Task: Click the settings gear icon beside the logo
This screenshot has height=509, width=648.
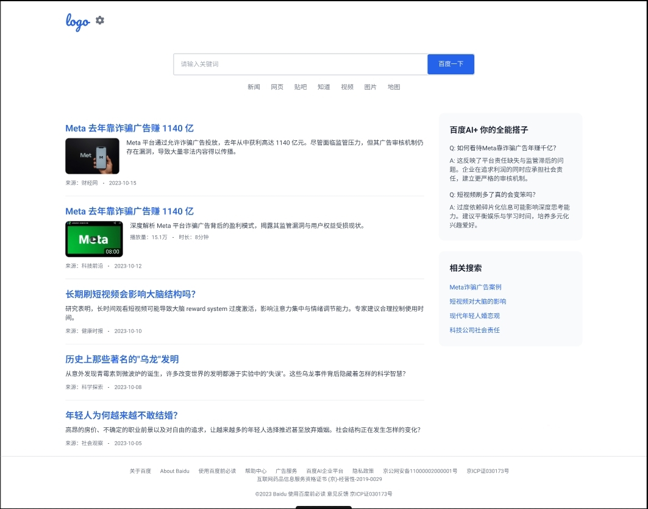Action: click(x=100, y=21)
